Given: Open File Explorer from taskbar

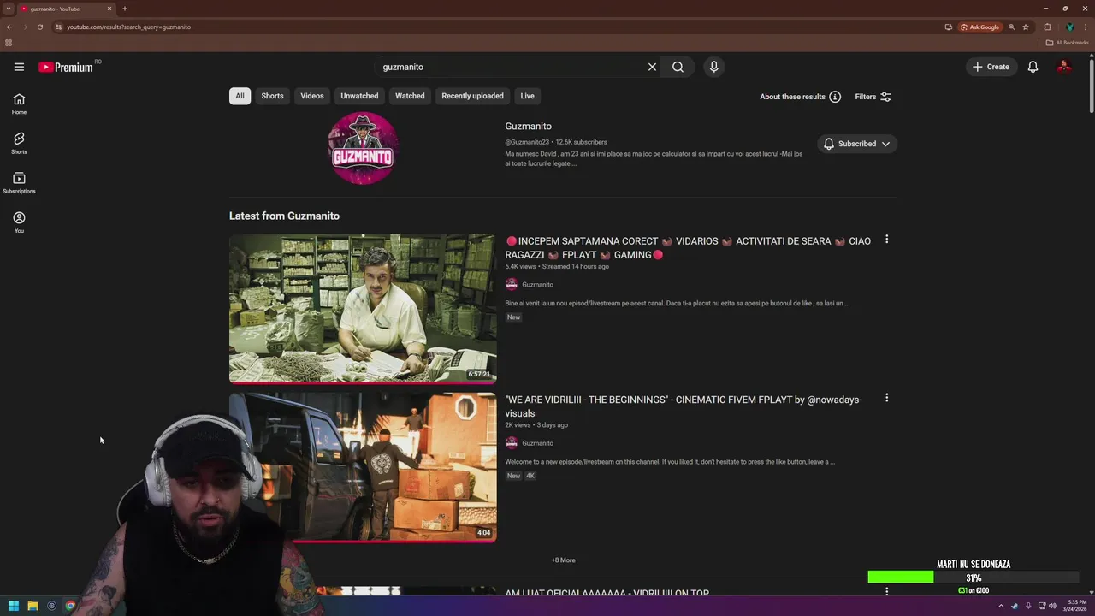Looking at the screenshot, I should pyautogui.click(x=33, y=606).
